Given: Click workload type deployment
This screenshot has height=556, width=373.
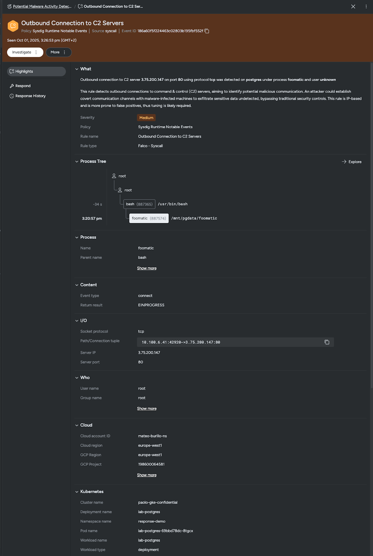Looking at the screenshot, I should click(148, 550).
